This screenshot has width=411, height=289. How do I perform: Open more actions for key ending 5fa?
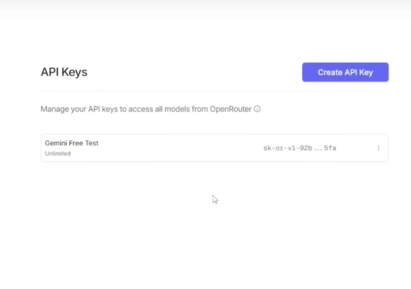pyautogui.click(x=378, y=148)
